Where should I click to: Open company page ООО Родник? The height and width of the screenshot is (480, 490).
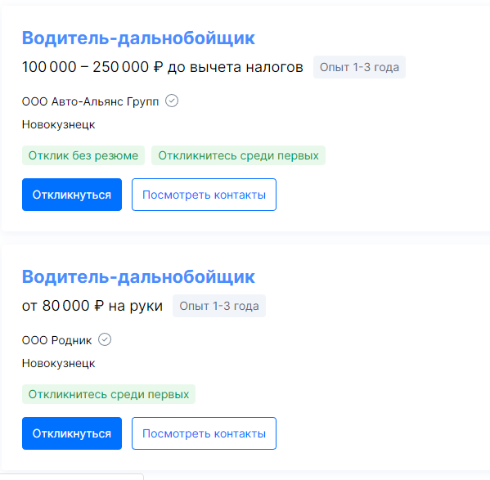[x=57, y=340]
